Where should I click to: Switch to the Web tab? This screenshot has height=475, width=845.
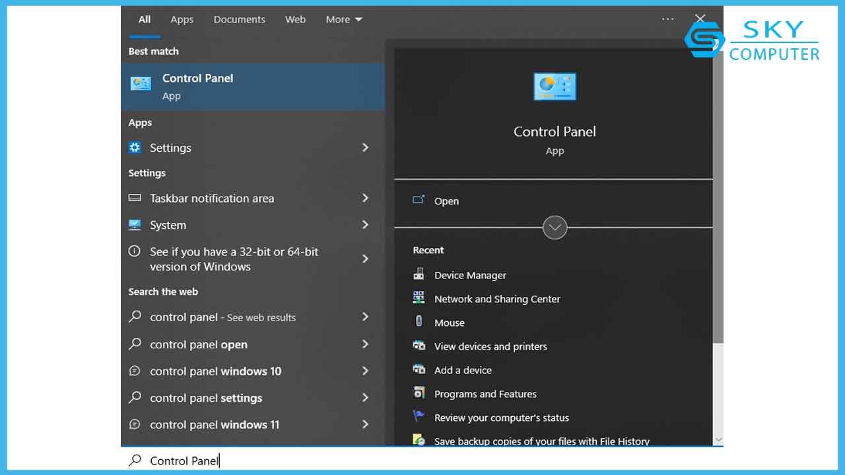click(295, 19)
